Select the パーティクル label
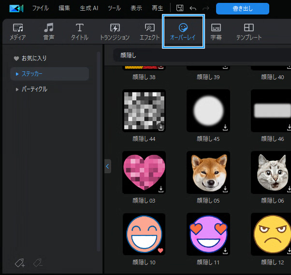Screen dimensions: 291x275 pos(34,89)
